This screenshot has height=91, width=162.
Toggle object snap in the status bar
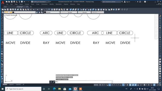[123, 85]
